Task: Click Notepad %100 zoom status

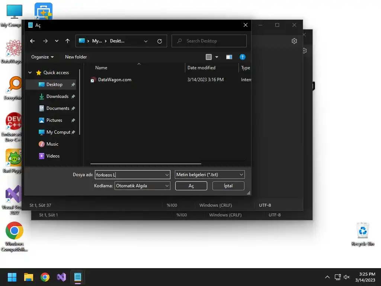Action: [172, 205]
